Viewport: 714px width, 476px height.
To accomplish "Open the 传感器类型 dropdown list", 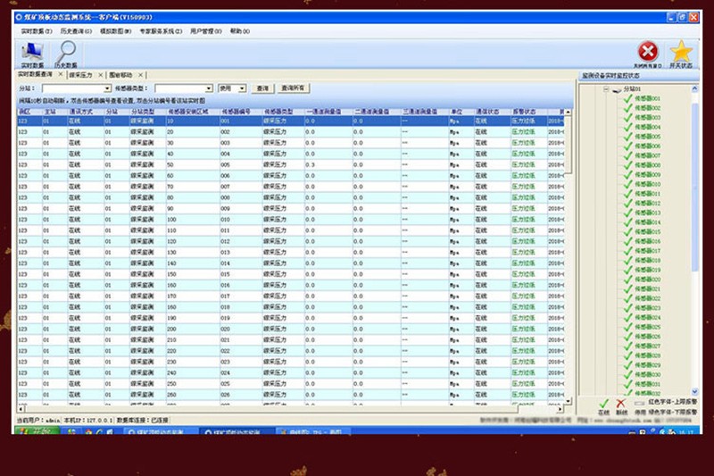I will coord(209,88).
